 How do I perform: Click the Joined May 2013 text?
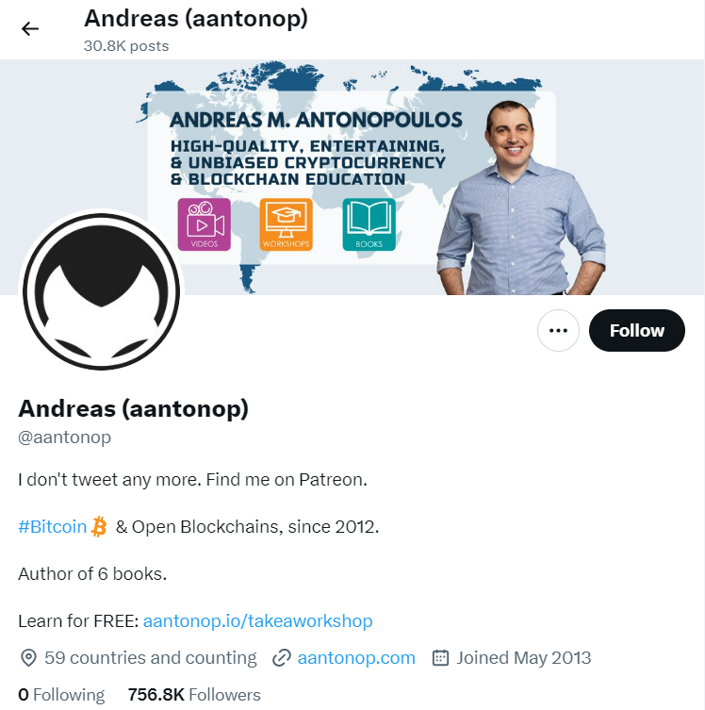[523, 658]
